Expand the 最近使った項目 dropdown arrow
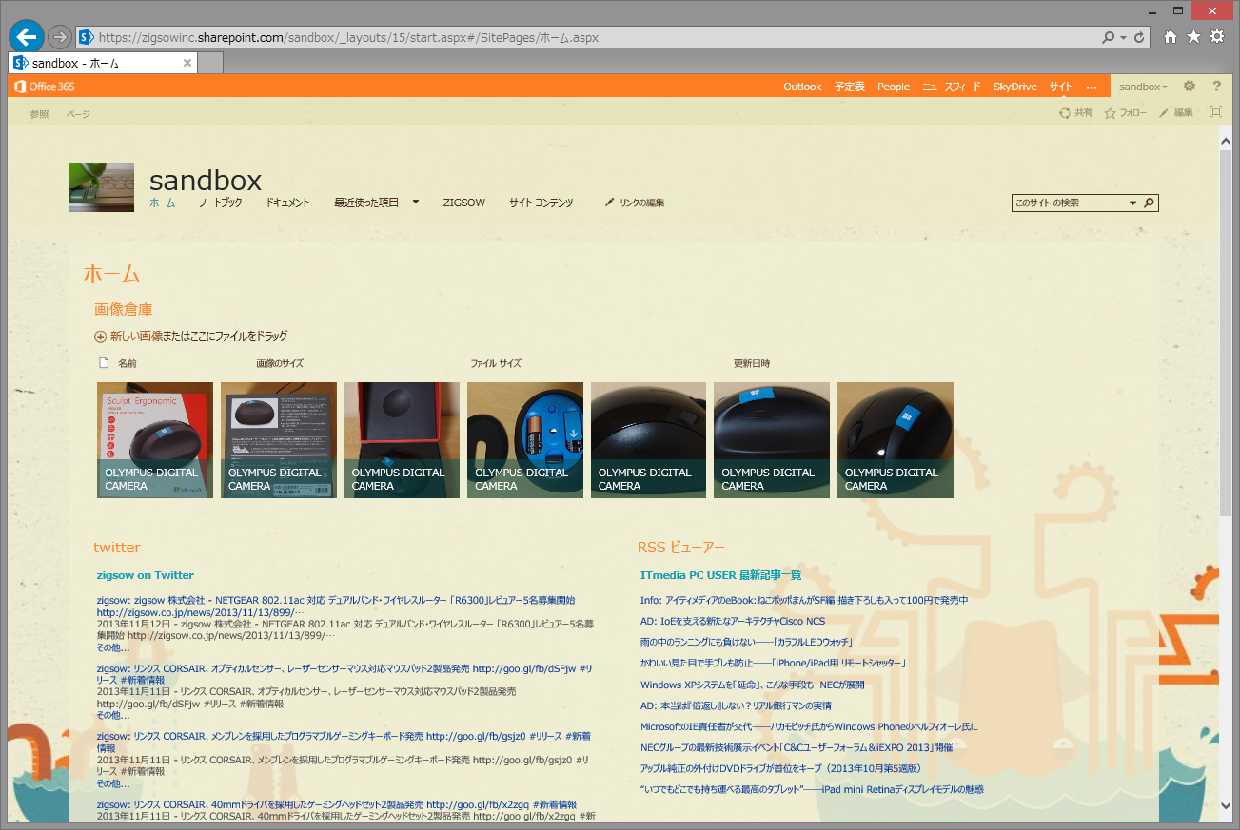 coord(416,203)
